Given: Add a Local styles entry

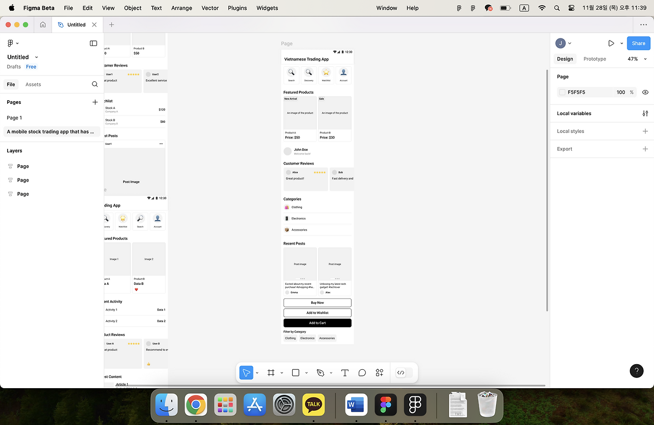Looking at the screenshot, I should [x=645, y=131].
